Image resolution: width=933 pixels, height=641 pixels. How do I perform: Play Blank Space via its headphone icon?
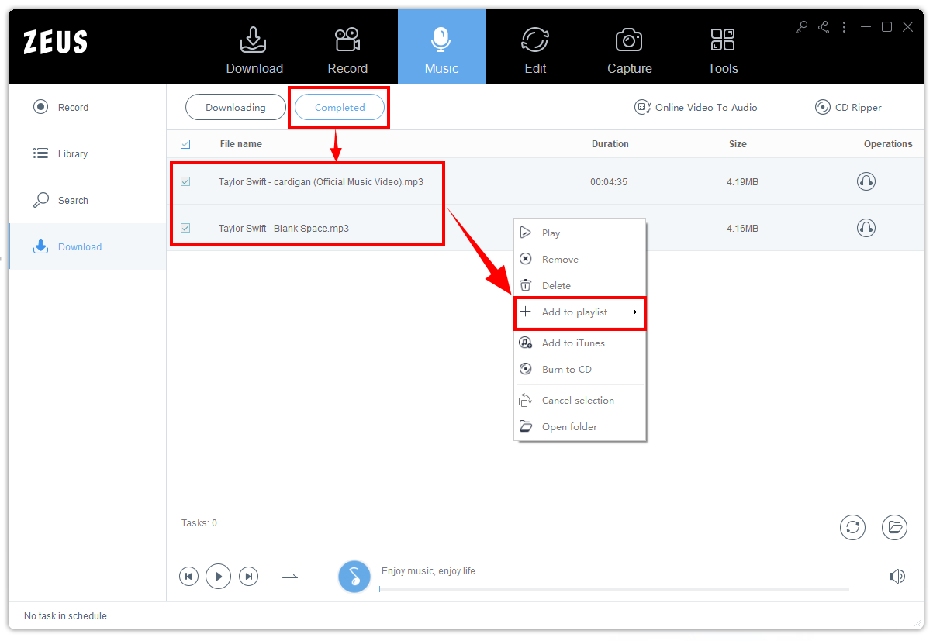coord(866,228)
